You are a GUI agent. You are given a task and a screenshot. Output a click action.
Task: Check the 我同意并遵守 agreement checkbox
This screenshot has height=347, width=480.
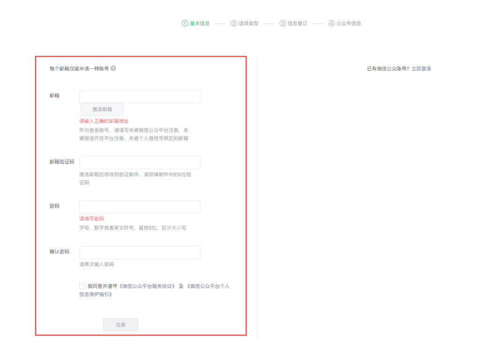82,286
